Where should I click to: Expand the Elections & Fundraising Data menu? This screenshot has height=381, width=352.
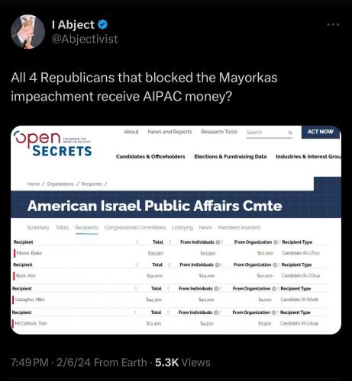[x=231, y=156]
